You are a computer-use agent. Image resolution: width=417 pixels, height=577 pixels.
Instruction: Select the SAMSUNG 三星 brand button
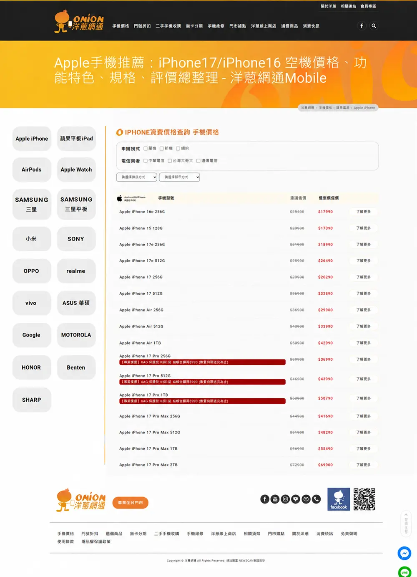point(32,204)
